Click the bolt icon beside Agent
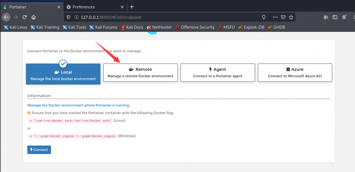Image resolution: width=355 pixels, height=172 pixels. (210, 69)
